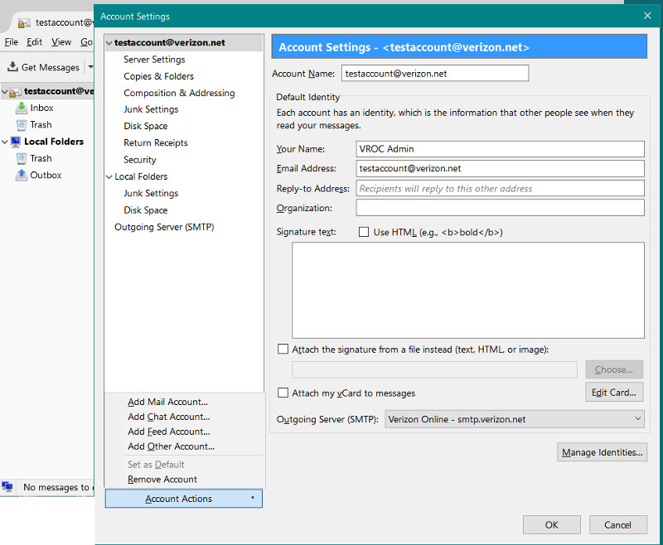Open the Outgoing Server (SMTP) dropdown
Screen dimensions: 663x545
coord(514,419)
